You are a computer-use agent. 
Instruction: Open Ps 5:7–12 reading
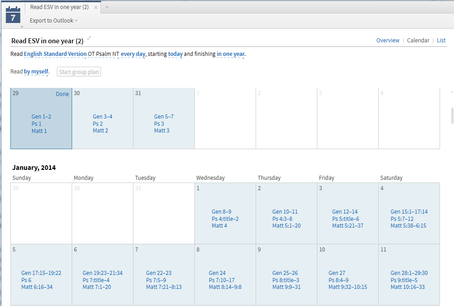402,219
